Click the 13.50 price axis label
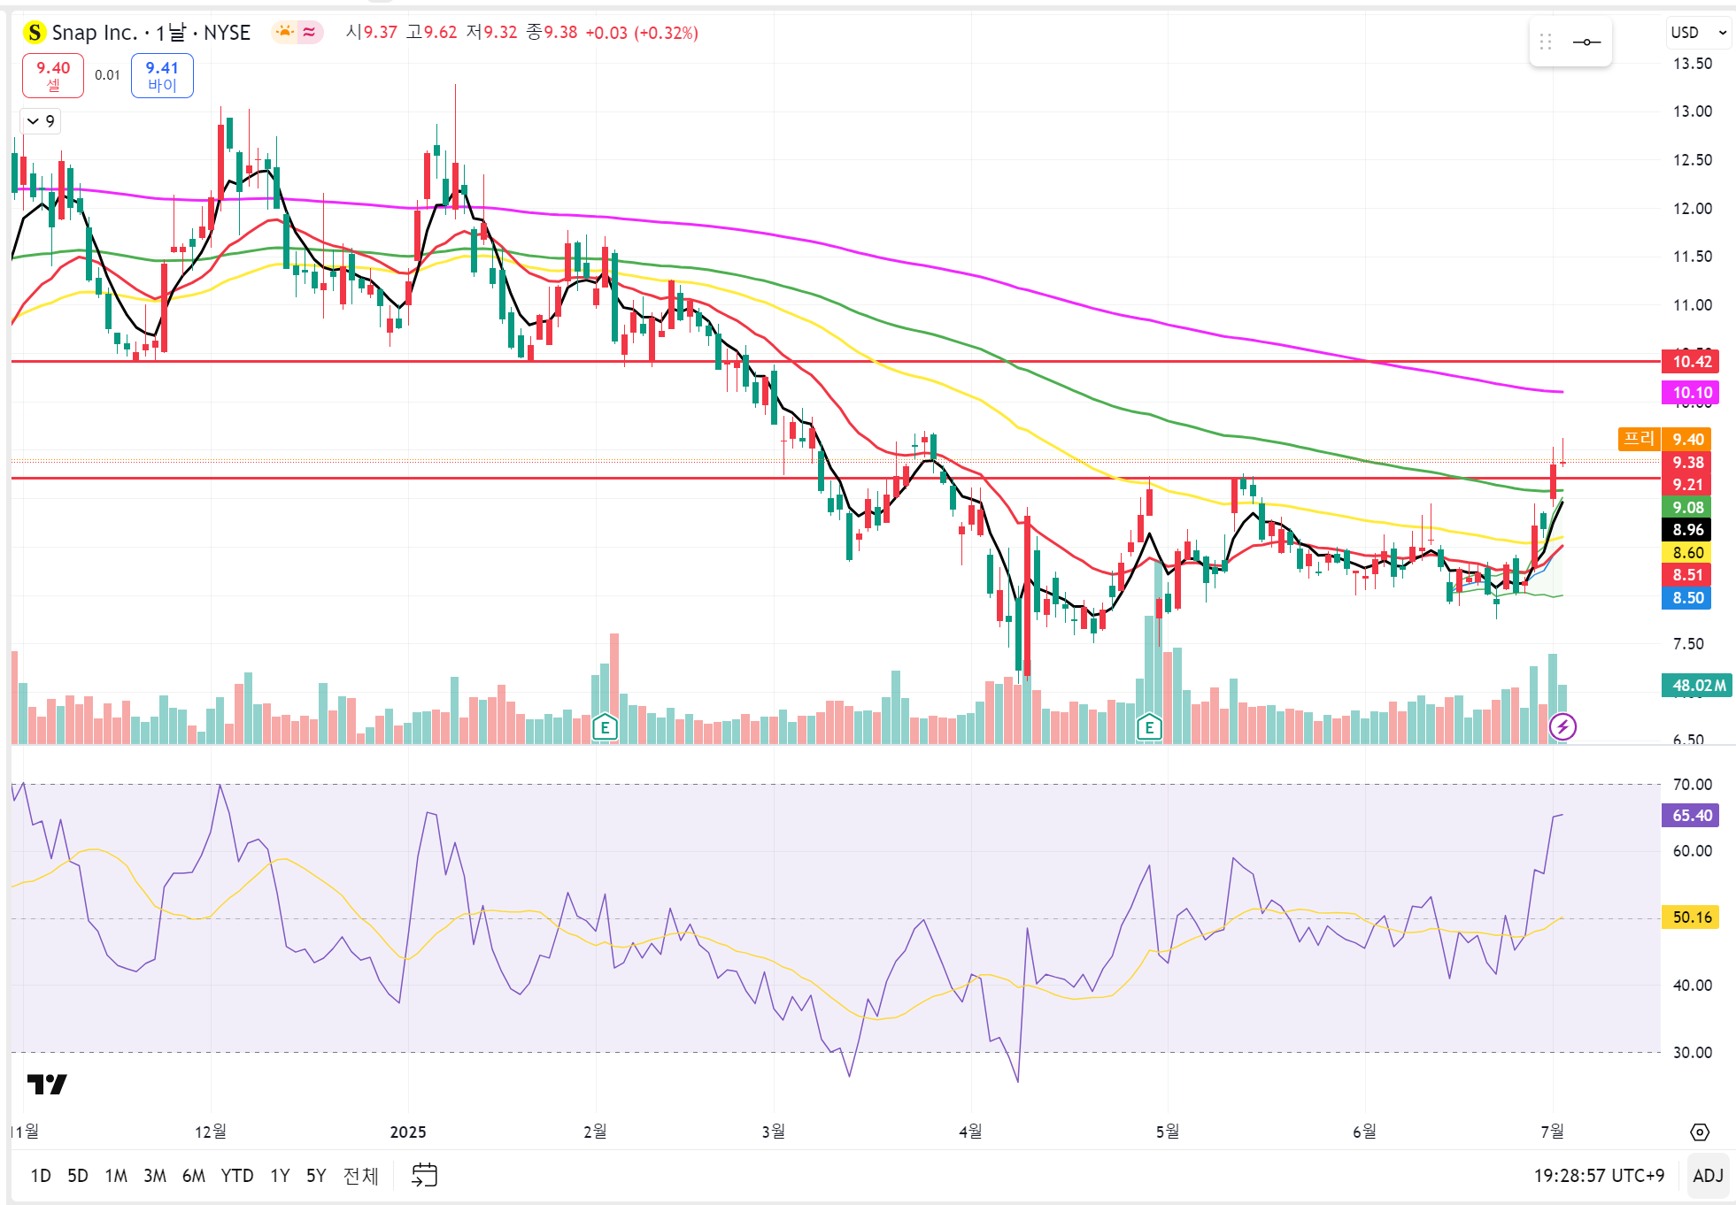The height and width of the screenshot is (1205, 1736). [x=1692, y=64]
